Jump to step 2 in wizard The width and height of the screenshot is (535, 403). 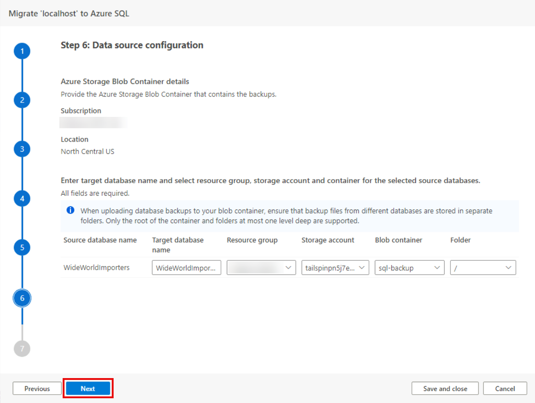[22, 100]
